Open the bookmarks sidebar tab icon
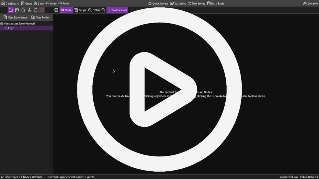Screen dimensions: 319x179 pyautogui.click(x=36, y=10)
